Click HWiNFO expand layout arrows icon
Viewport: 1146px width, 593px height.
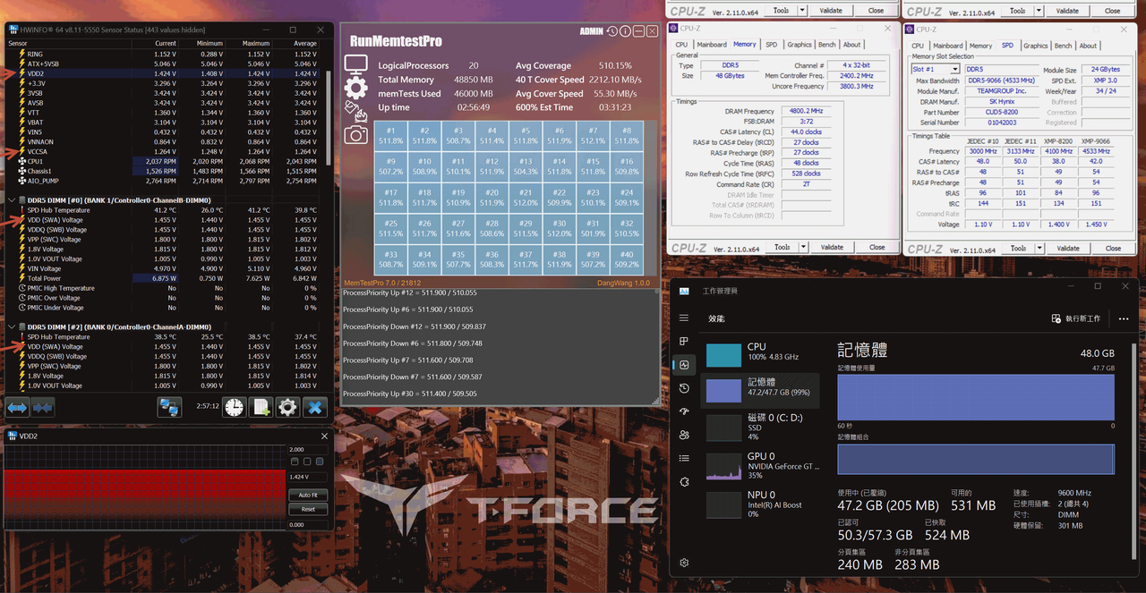[x=18, y=408]
